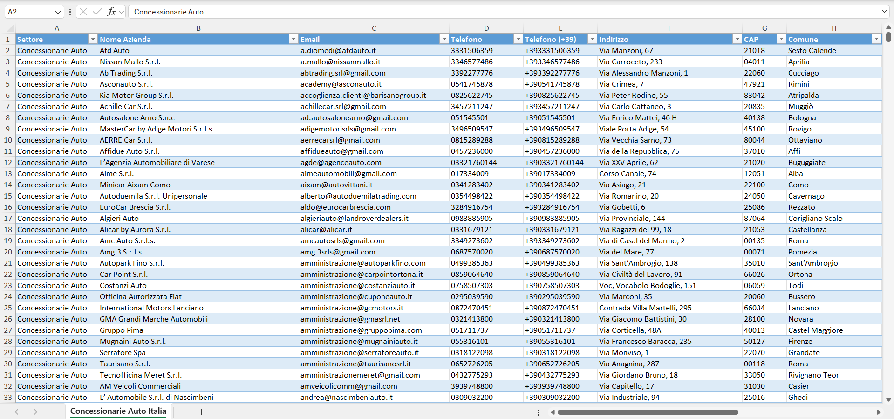
Task: Select column E header
Action: point(560,28)
